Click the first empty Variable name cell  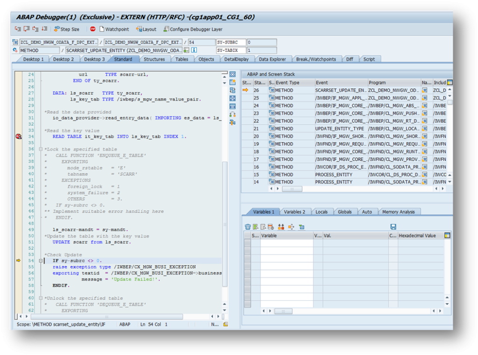pyautogui.click(x=287, y=243)
